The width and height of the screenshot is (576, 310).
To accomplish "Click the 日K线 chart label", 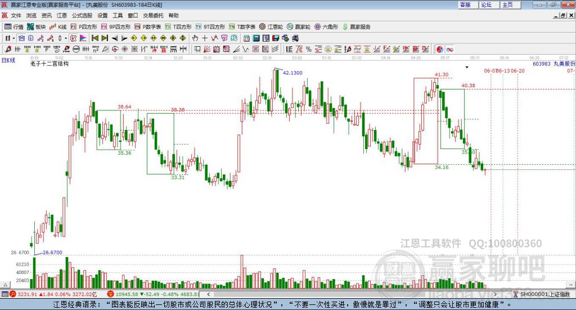I will coord(8,61).
